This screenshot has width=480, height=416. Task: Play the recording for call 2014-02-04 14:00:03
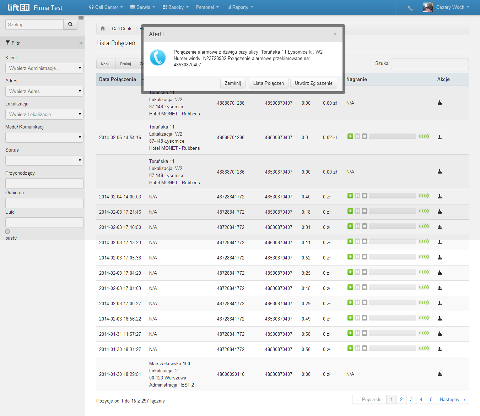point(350,196)
